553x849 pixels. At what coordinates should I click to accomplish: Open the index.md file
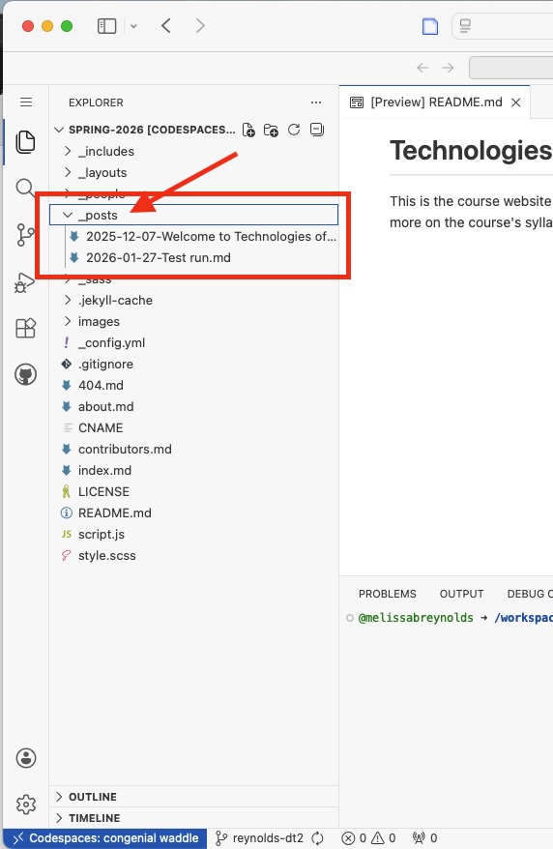click(193, 471)
